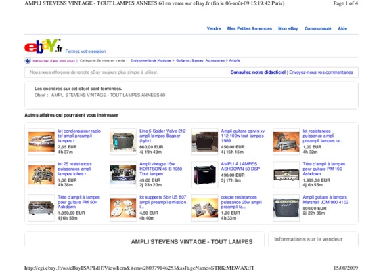Image resolution: width=383 pixels, height=271 pixels.
Task: Click Line 6 Spider Valve thumbnail
Action: tap(123, 142)
